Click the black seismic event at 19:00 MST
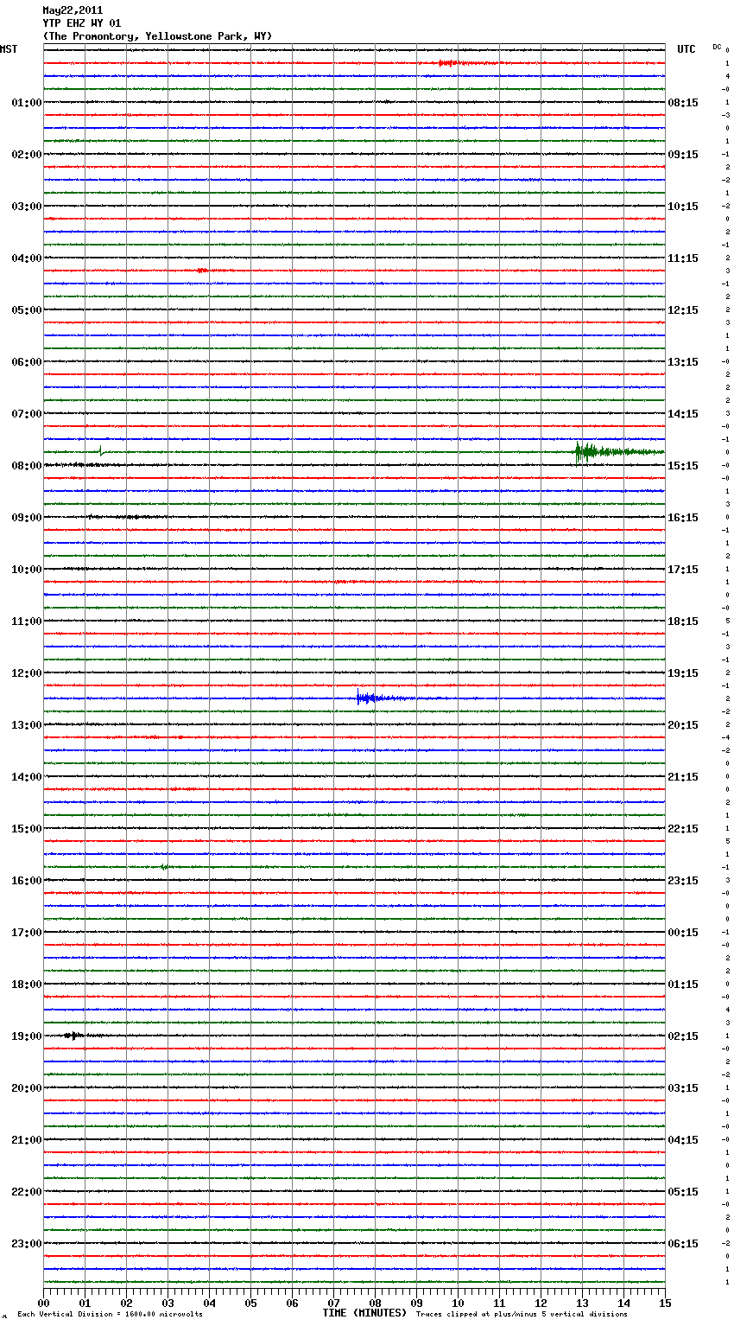734x1326 pixels. click(73, 1035)
